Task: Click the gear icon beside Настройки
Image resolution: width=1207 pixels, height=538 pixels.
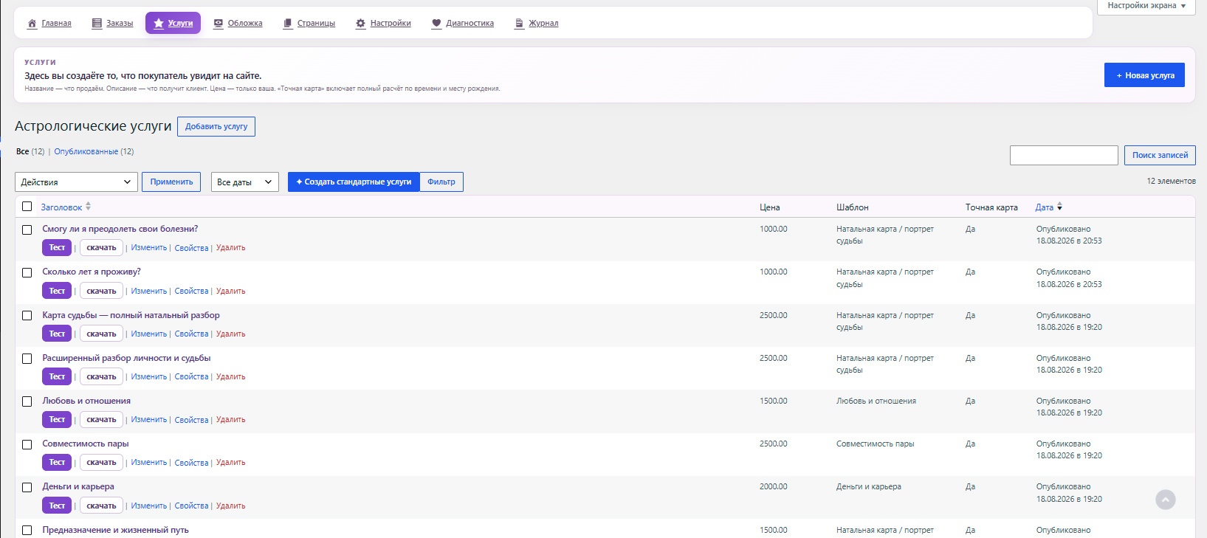Action: click(360, 24)
